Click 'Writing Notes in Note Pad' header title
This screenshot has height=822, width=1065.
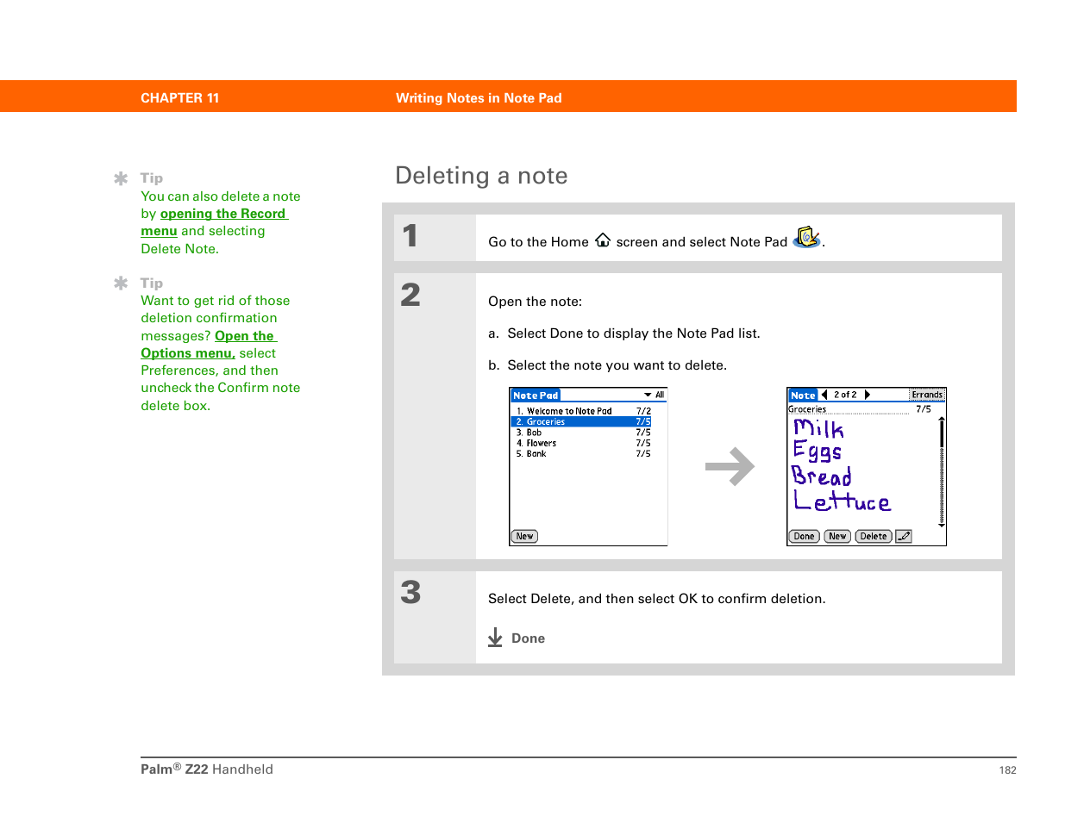click(x=479, y=98)
